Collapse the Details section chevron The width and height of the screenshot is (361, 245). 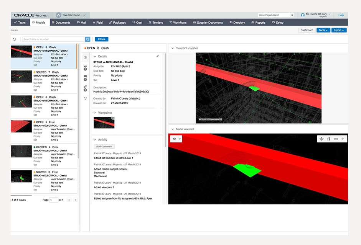click(95, 56)
